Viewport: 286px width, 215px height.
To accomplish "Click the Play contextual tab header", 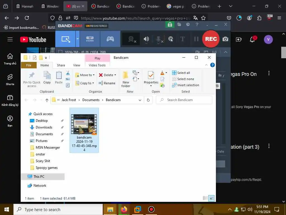I will [97, 58].
